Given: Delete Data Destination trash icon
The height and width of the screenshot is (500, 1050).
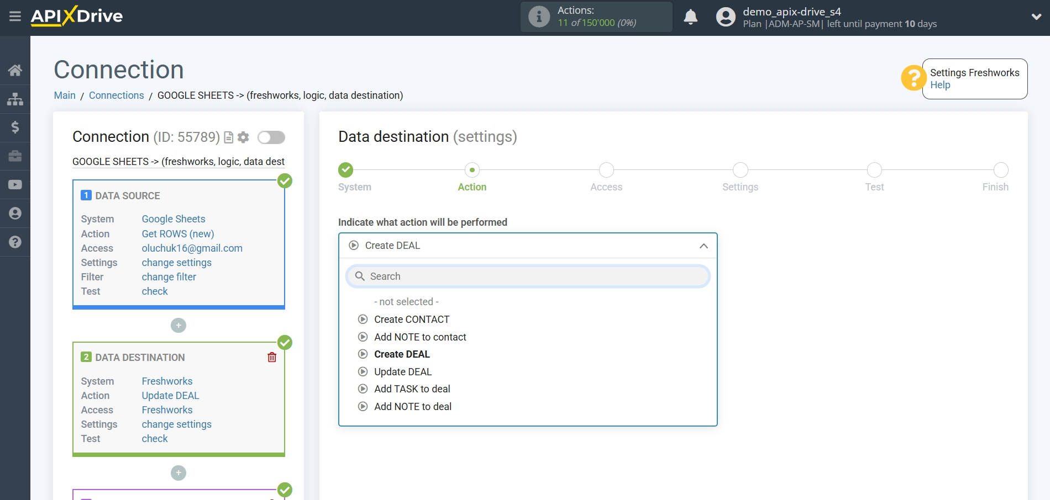Looking at the screenshot, I should coord(272,358).
